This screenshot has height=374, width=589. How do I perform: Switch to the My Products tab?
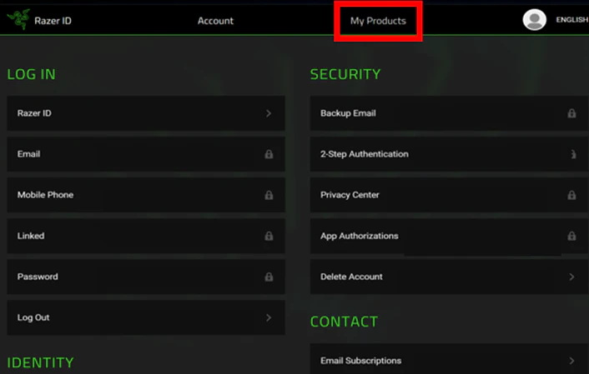[378, 21]
